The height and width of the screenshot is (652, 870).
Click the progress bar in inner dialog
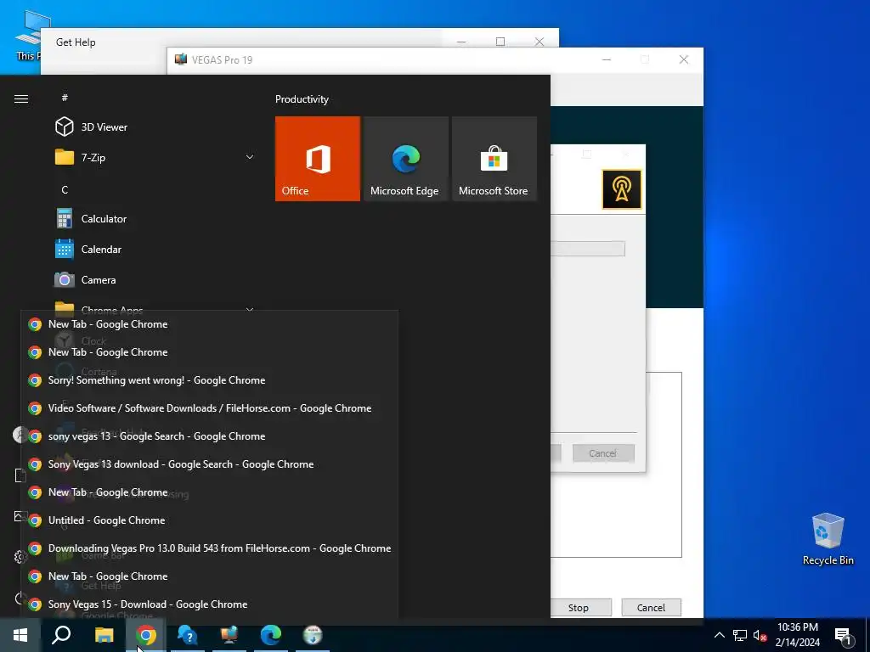588,249
